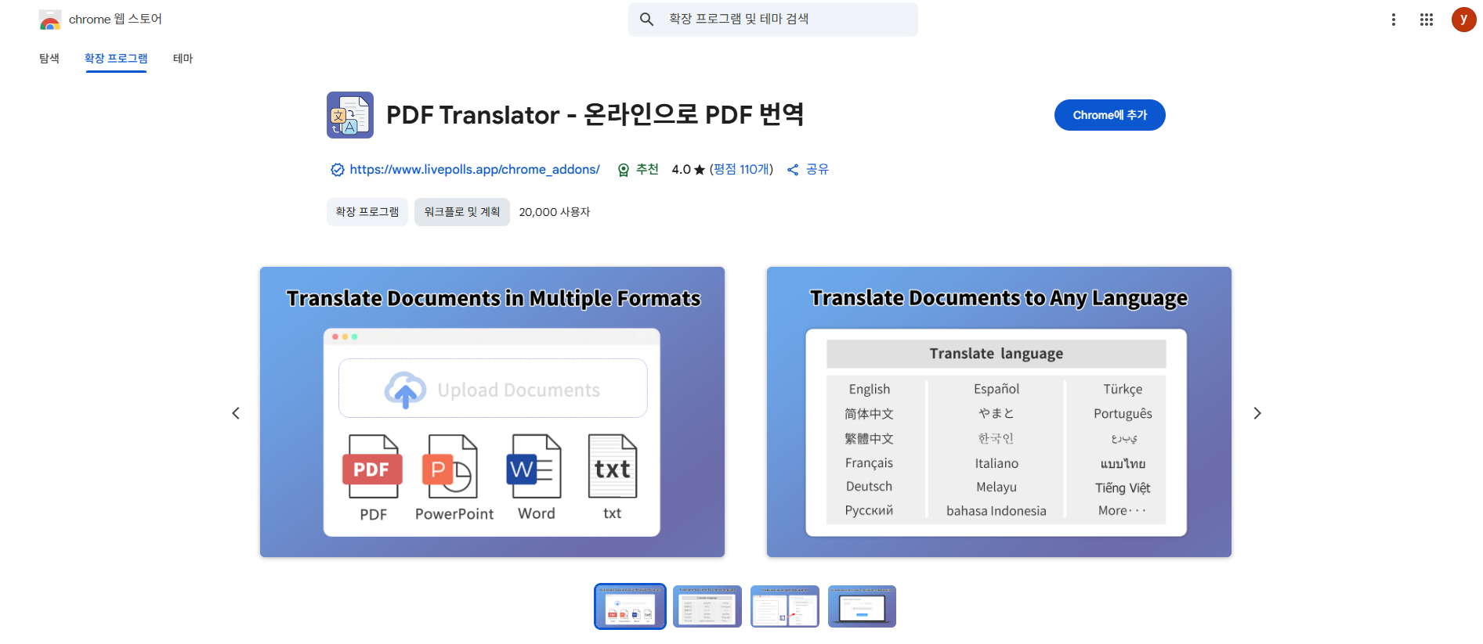Click the 확장 프로그램 category chip
Screen dimensions: 1483x644
click(x=367, y=212)
